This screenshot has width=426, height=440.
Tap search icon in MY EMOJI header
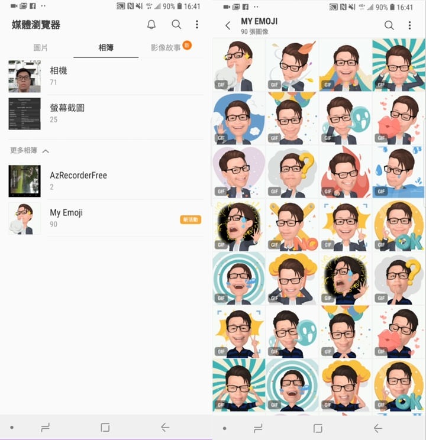point(389,25)
